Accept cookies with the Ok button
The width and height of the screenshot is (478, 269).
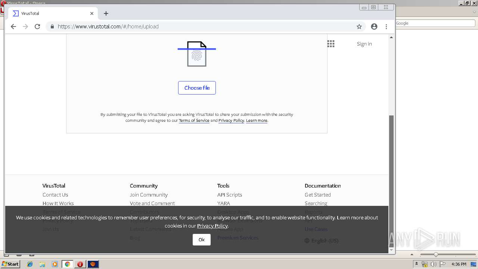202,240
